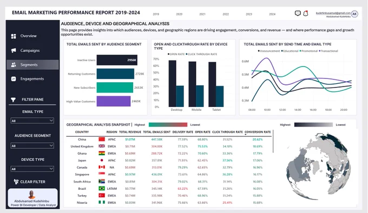The width and height of the screenshot is (368, 213).
Task: Open the Audience Segment dropdown
Action: 32,146
